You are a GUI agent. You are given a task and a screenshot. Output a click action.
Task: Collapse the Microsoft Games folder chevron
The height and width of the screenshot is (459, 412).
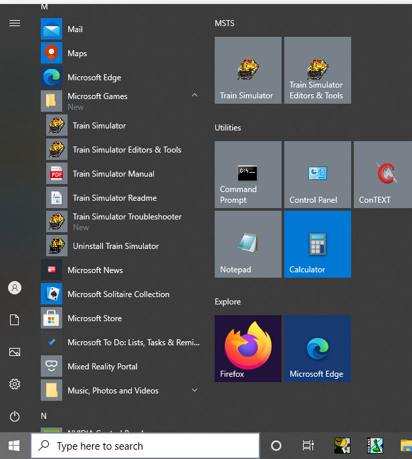click(195, 95)
